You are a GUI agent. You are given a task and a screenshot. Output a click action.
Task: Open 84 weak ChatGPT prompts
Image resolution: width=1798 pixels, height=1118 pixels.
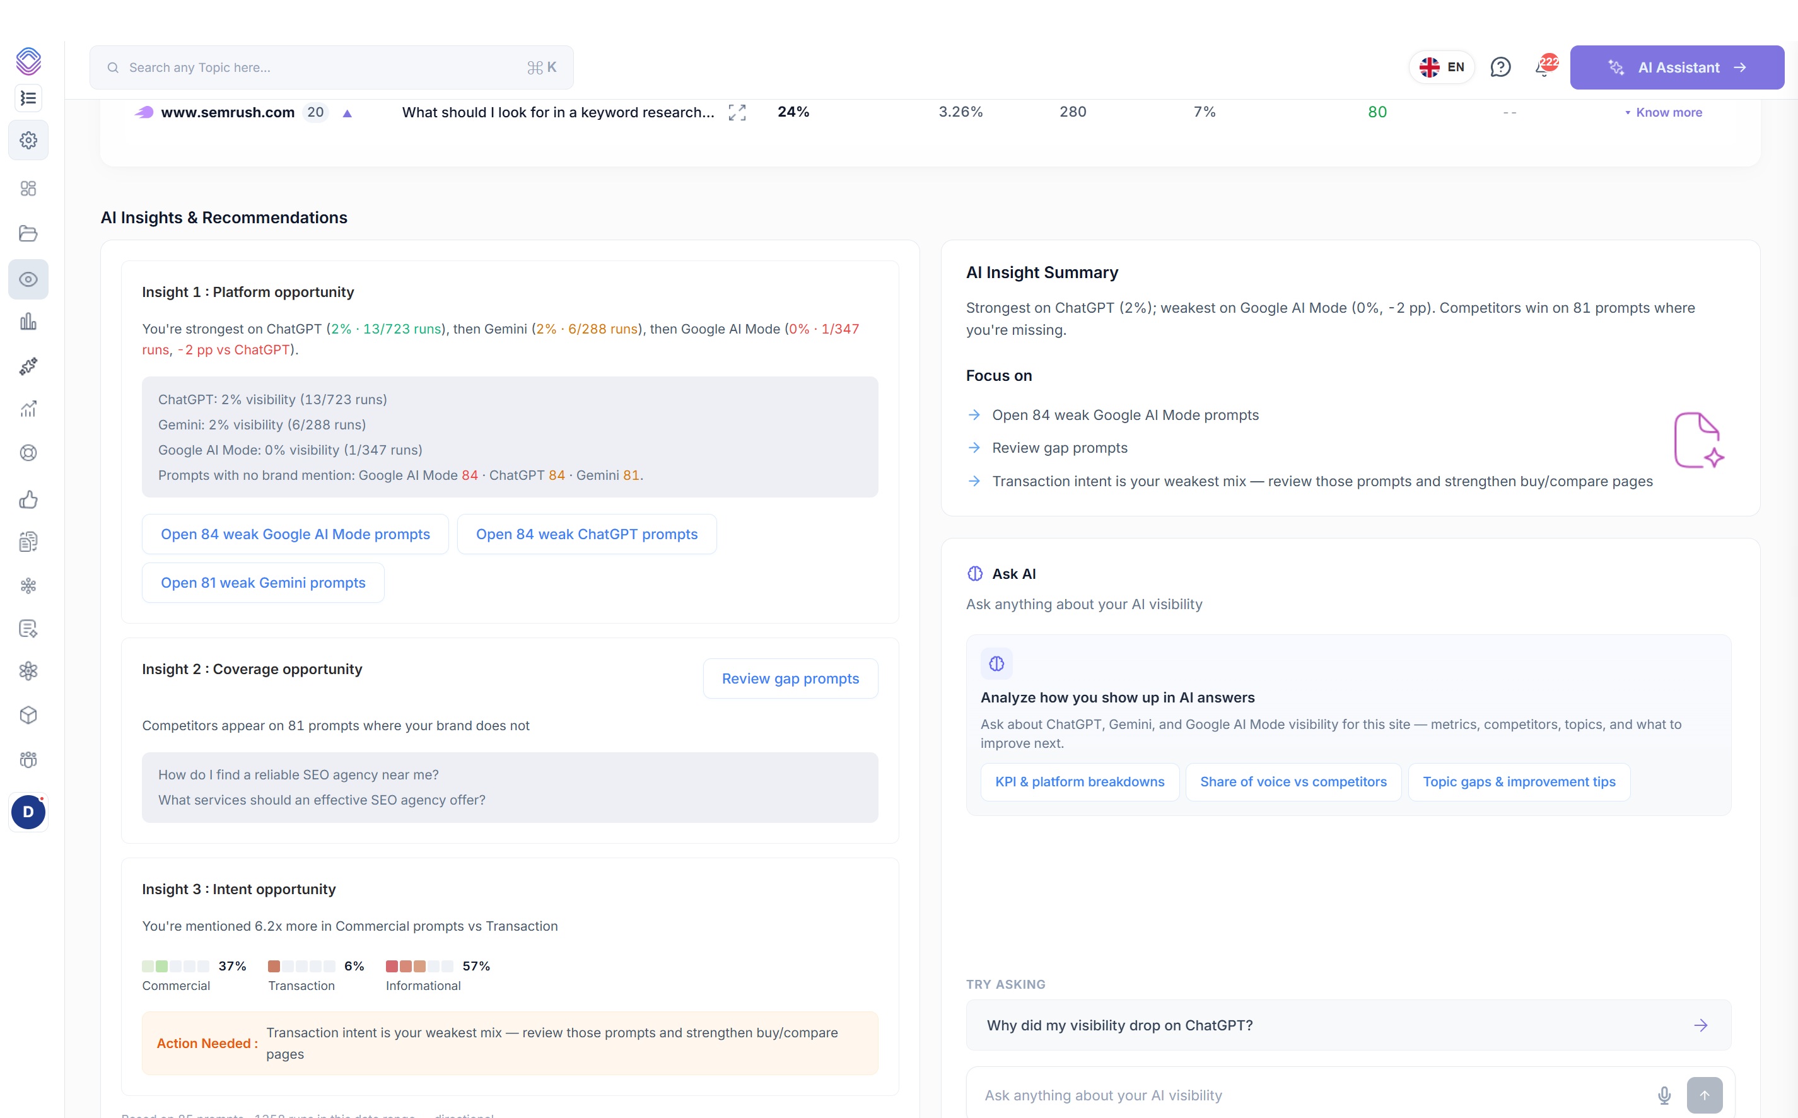[587, 534]
